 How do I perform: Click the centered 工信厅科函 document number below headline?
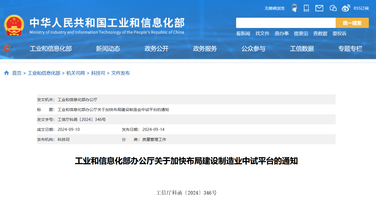point(186,193)
